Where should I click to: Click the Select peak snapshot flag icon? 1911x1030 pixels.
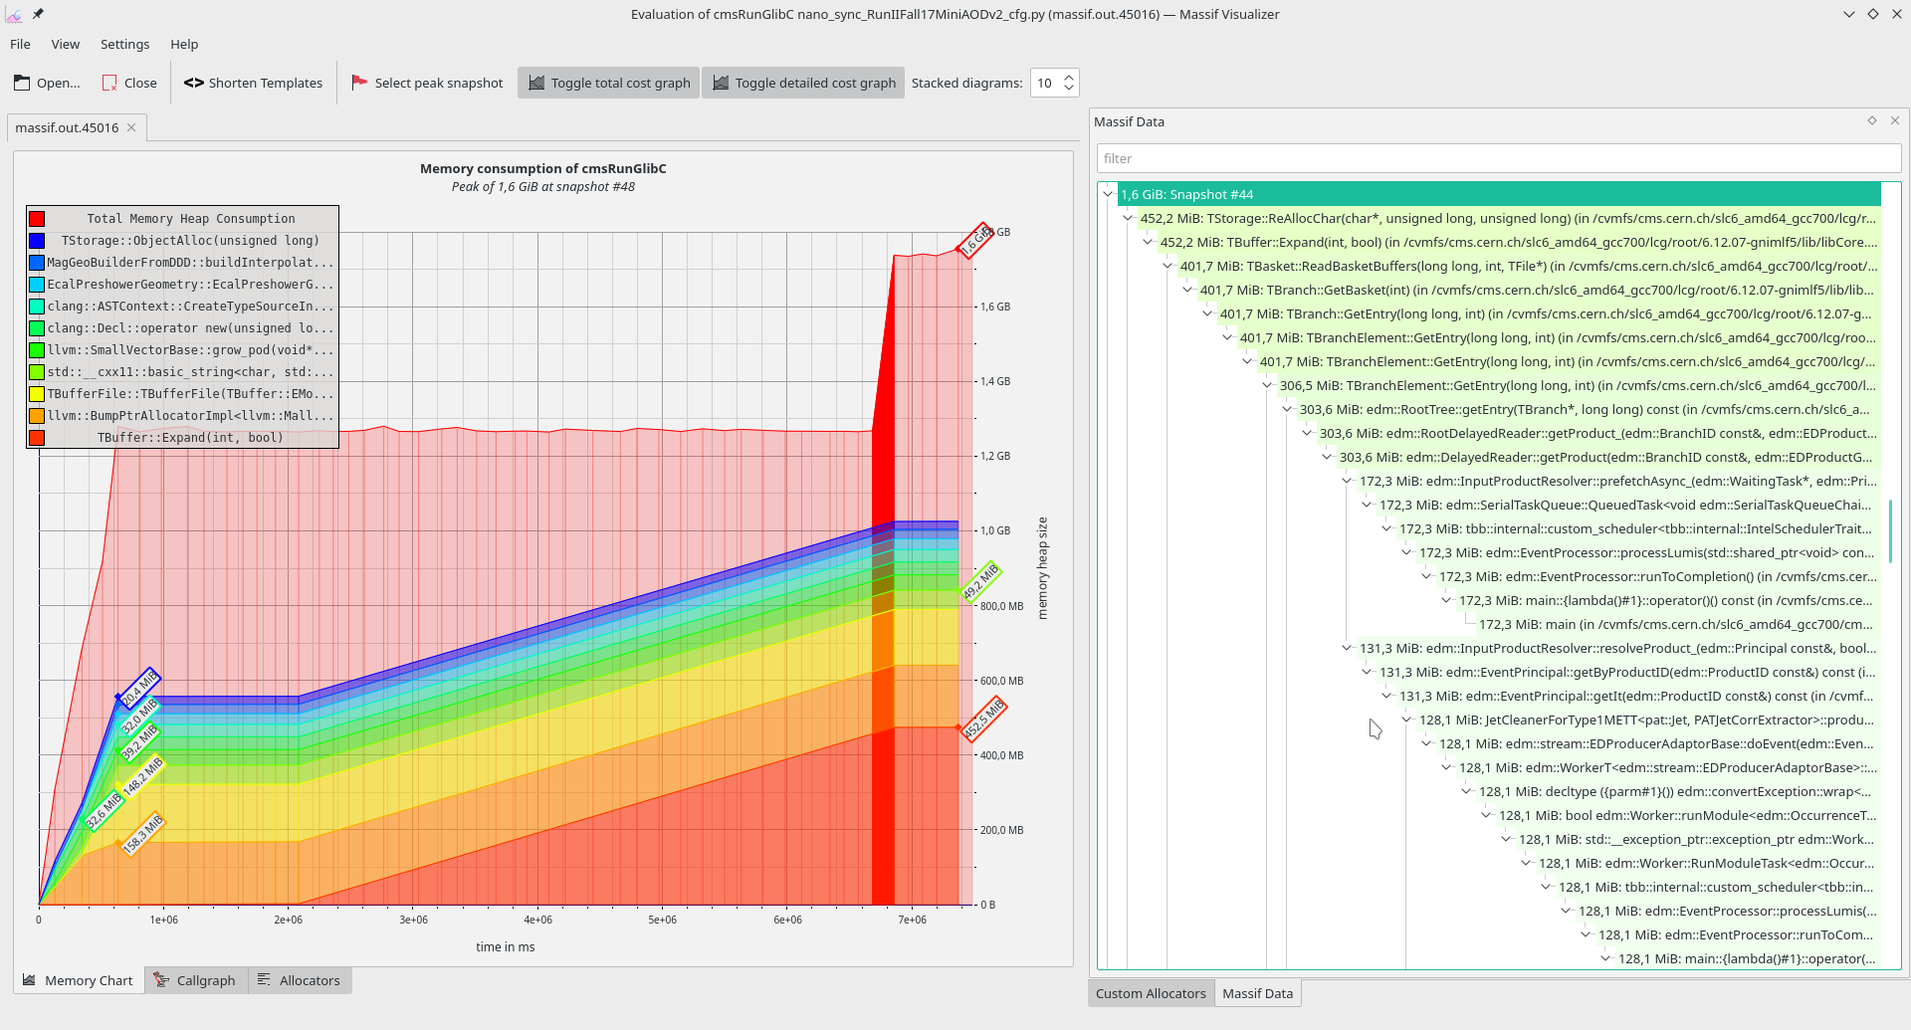[x=359, y=83]
